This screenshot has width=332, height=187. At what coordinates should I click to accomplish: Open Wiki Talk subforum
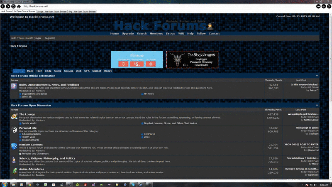[x=27, y=97]
